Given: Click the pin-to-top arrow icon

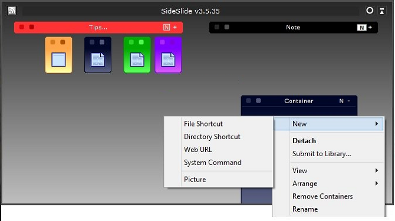Looking at the screenshot, I should tap(382, 11).
